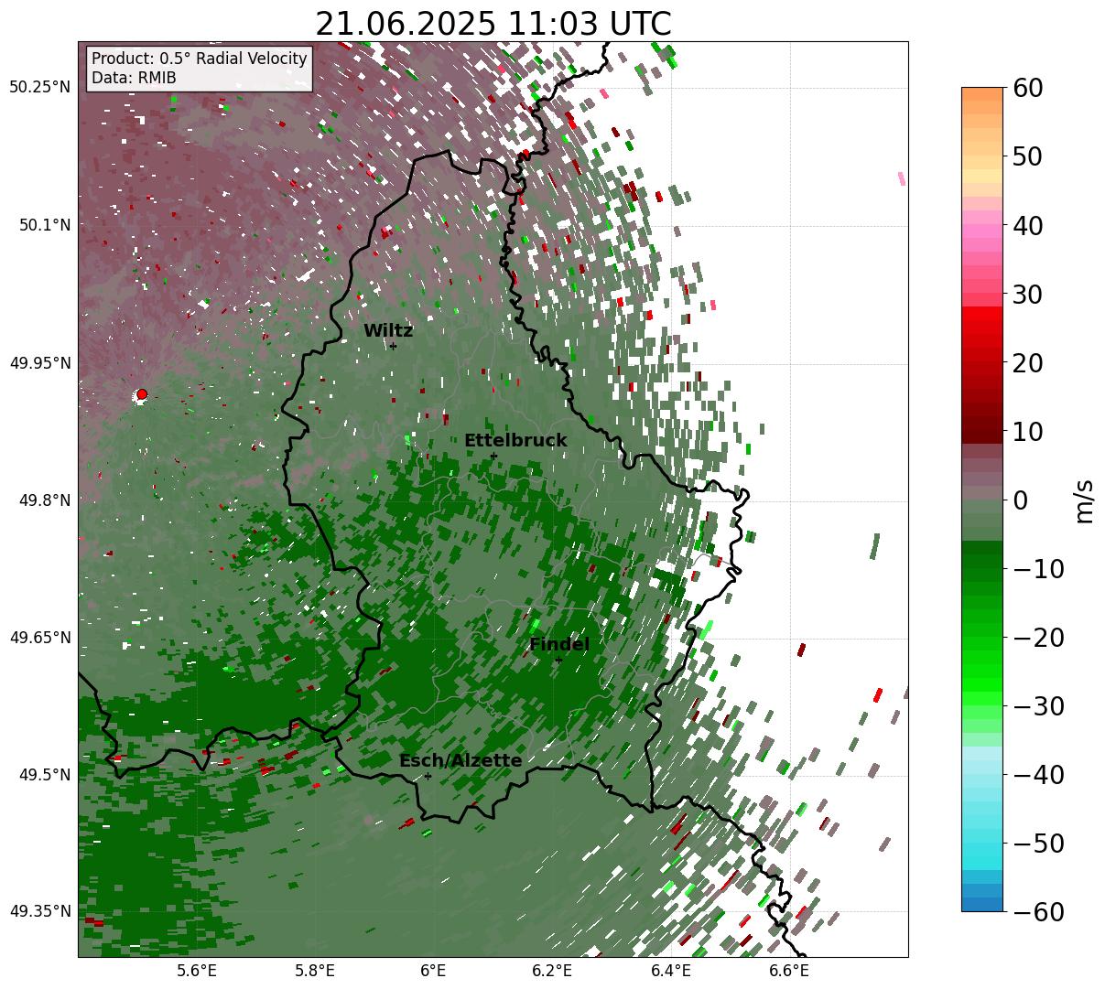
Task: Click the 6°E longitude label
Action: point(434,971)
